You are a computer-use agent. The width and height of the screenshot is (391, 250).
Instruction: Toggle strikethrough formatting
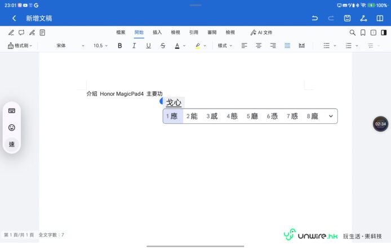click(x=163, y=46)
